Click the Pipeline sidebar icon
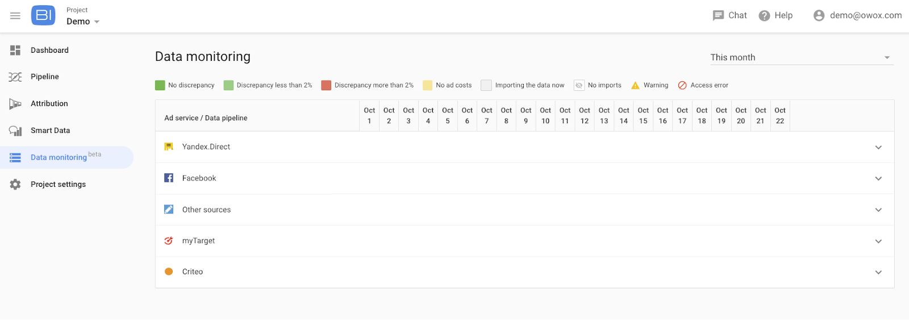 click(x=15, y=77)
